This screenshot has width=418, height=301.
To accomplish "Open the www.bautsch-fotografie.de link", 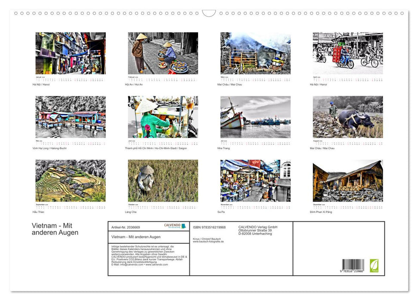I will [x=208, y=242].
